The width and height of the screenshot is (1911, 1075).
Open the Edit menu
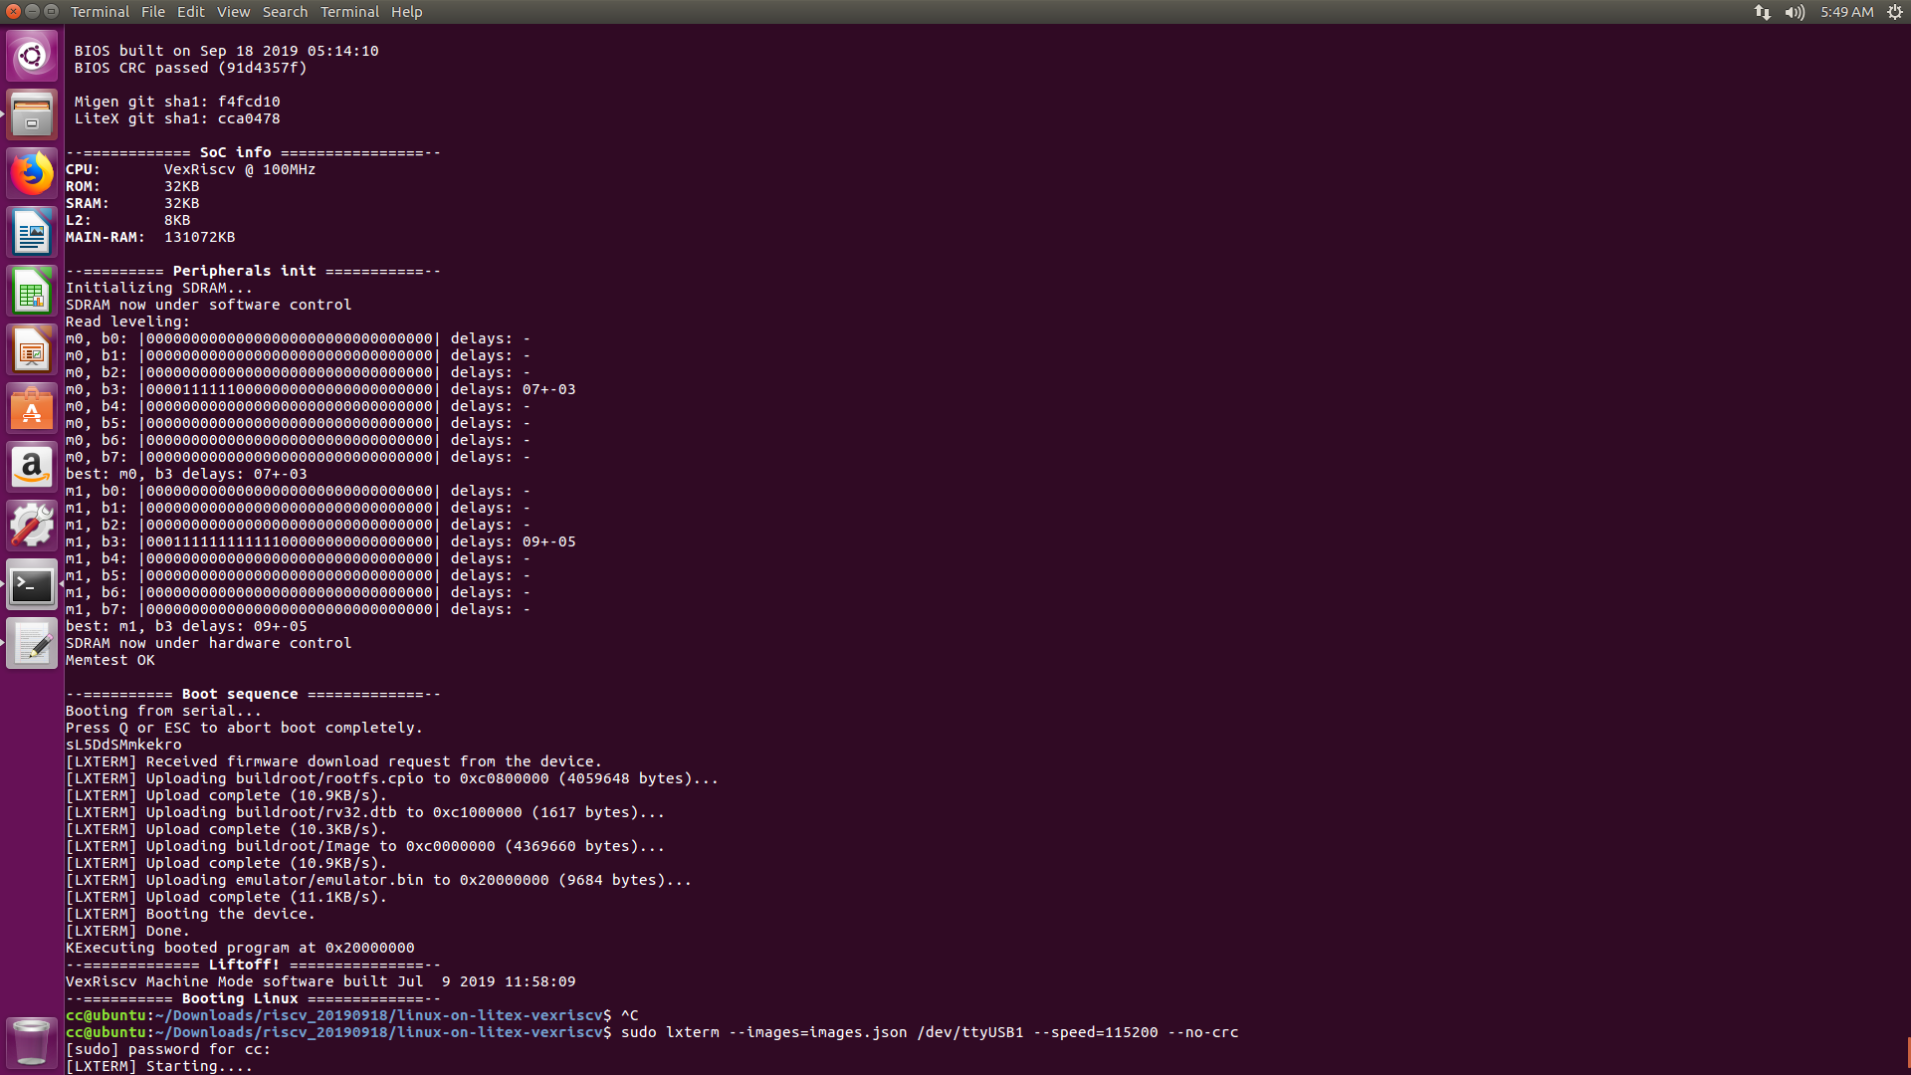tap(190, 11)
